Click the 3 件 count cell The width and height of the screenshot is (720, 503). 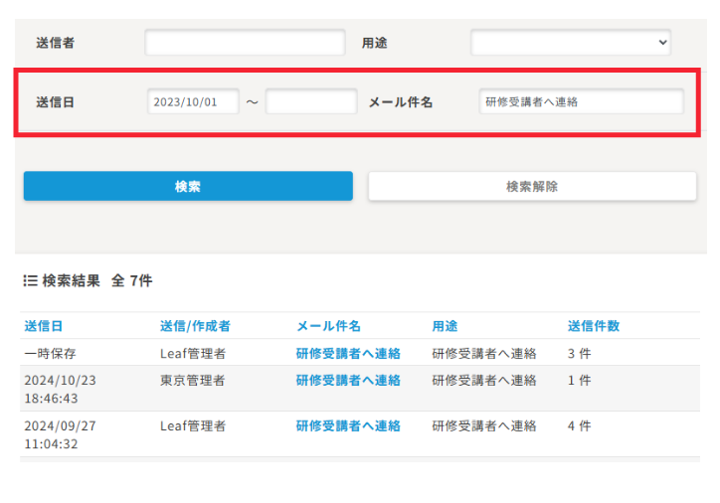[x=579, y=353]
